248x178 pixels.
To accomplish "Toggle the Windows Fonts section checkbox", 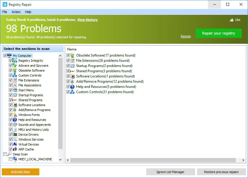I will click(10, 115).
